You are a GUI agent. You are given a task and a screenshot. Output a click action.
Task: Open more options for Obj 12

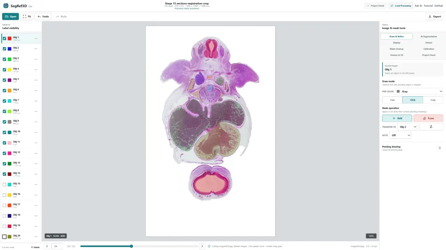36,153
